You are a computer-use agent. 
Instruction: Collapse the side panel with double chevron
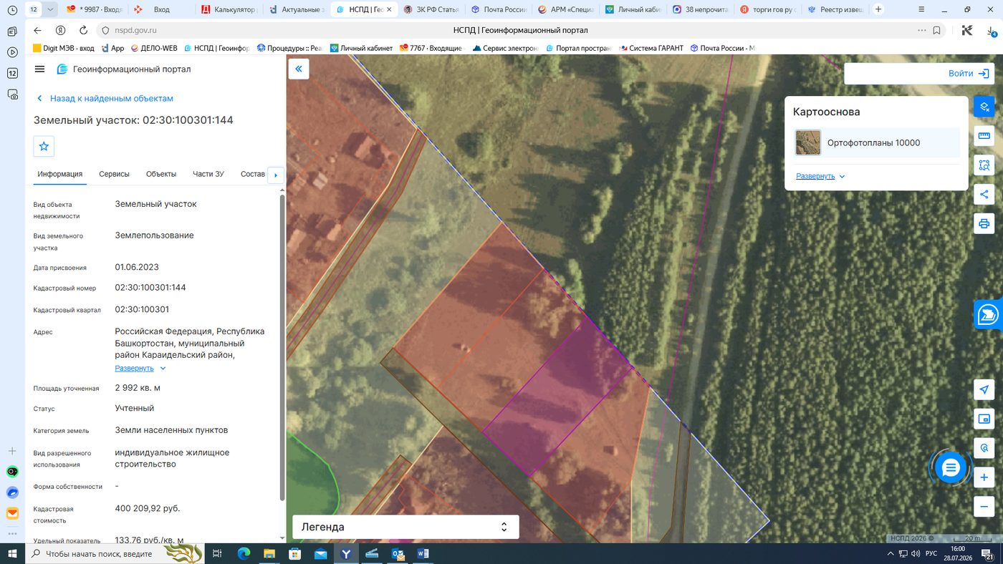299,69
